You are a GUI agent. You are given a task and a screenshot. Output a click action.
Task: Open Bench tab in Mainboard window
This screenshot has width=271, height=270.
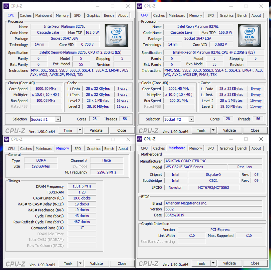[x=242, y=148]
